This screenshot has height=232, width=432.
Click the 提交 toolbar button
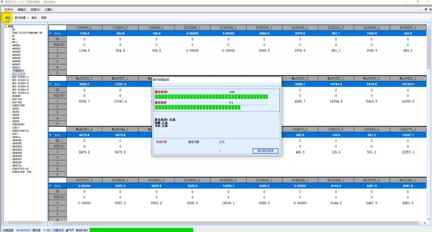[34, 18]
